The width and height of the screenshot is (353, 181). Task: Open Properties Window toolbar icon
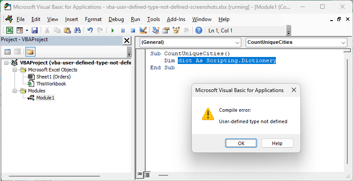click(166, 30)
